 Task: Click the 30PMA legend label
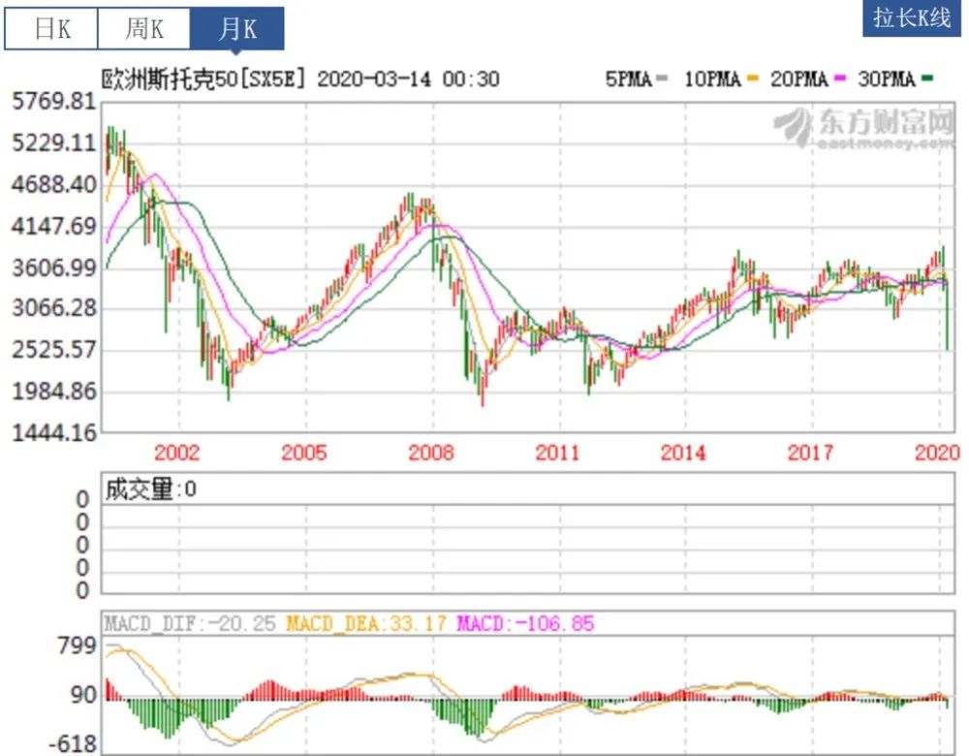click(x=887, y=79)
